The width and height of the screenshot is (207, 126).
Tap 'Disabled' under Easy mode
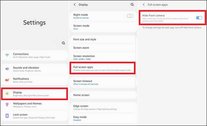coord(77,120)
